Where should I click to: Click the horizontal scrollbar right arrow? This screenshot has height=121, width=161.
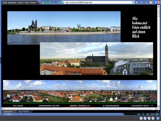156,109
